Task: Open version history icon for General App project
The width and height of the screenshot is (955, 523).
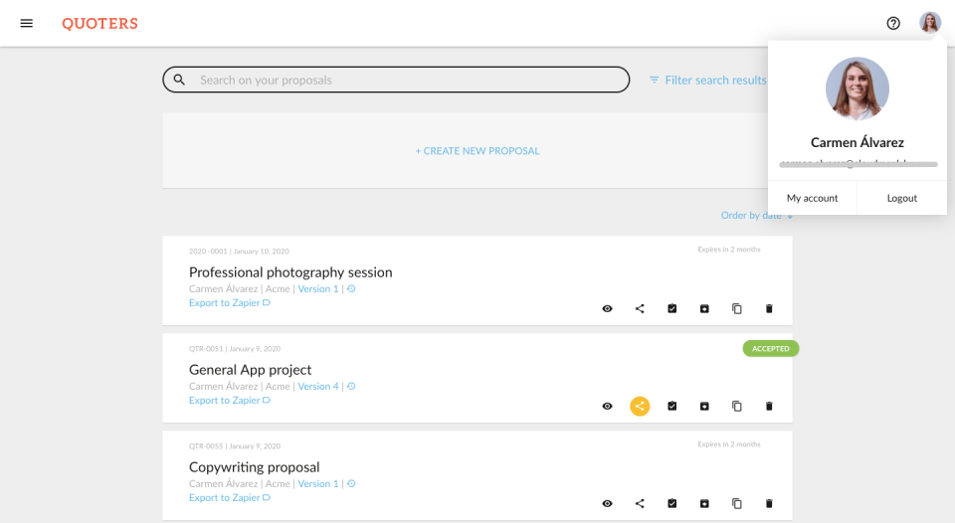Action: click(x=351, y=387)
